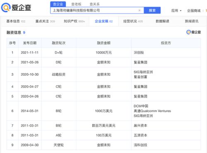Viewport: 207px width, 153px height.
Task: Select the 100万美元 amount cell
Action: 103,135
